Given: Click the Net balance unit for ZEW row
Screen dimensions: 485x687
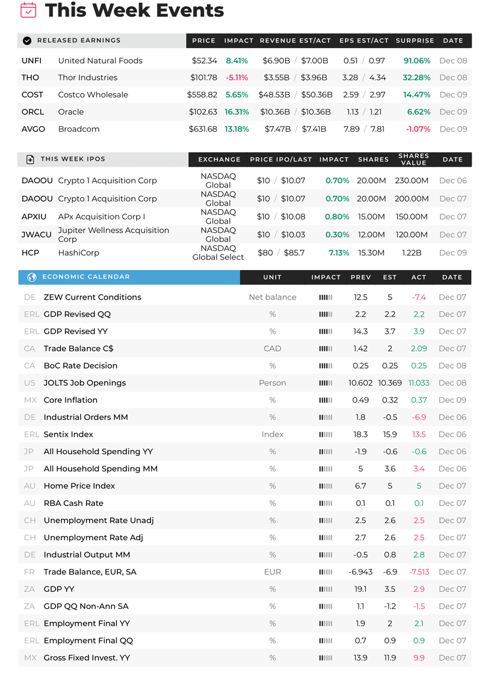Looking at the screenshot, I should [x=273, y=298].
